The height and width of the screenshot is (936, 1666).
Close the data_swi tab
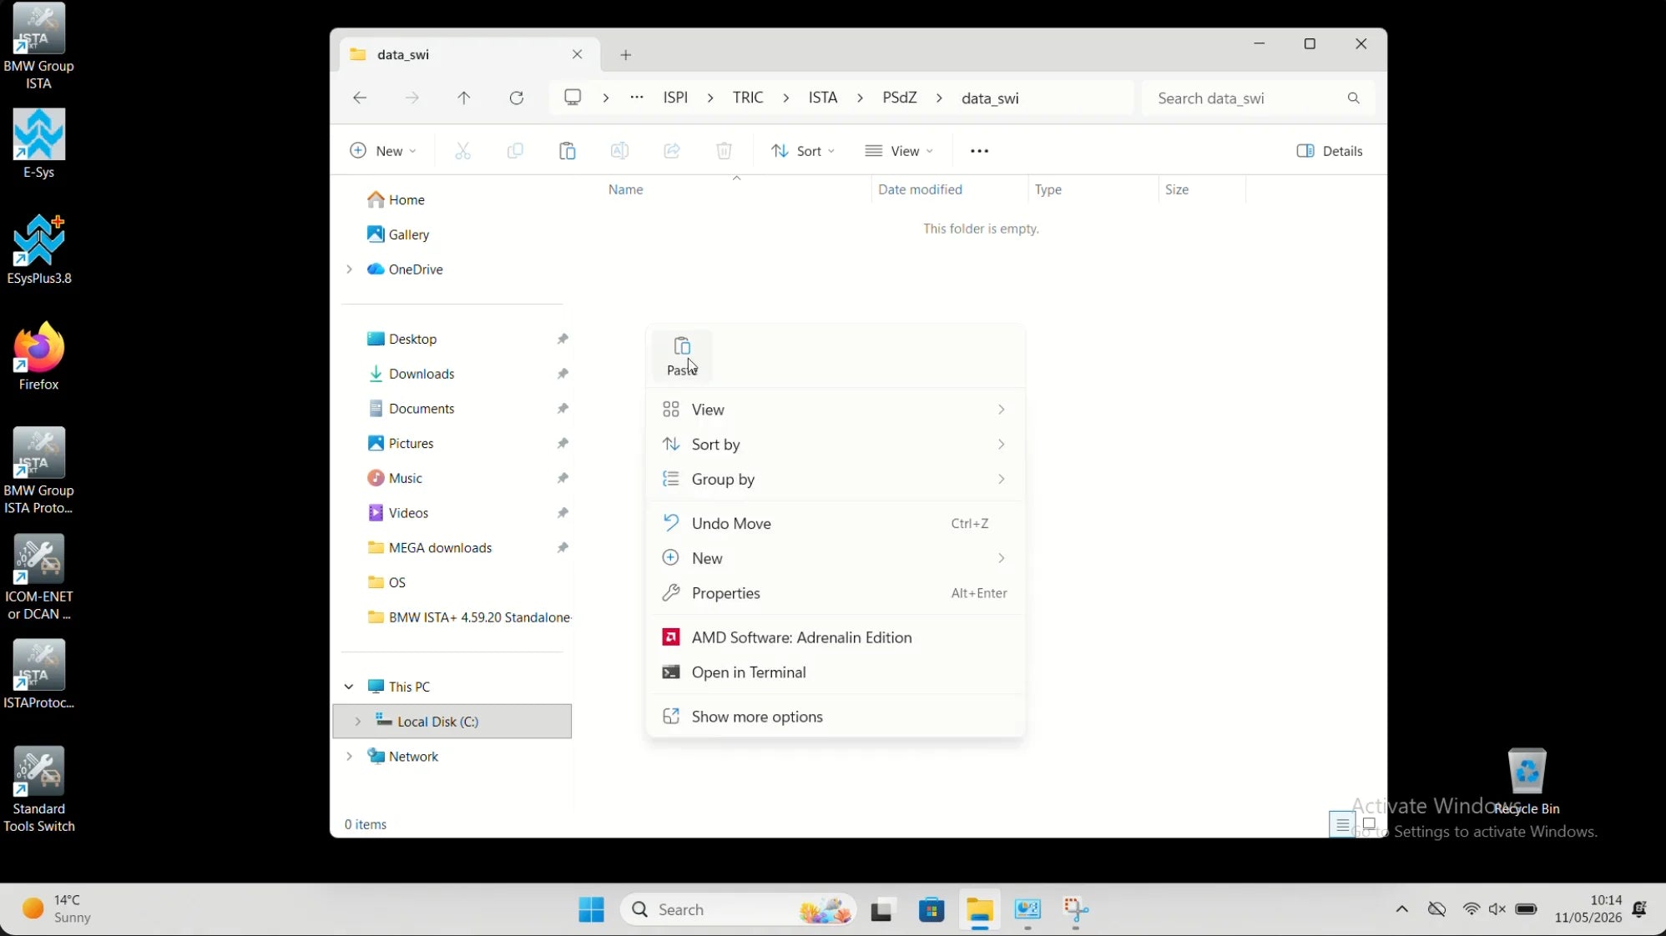(x=578, y=54)
